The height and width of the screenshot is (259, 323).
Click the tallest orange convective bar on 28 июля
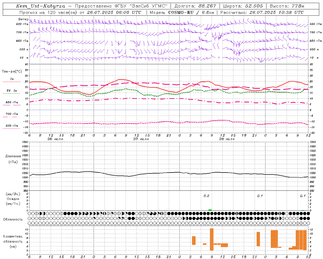point(212,240)
